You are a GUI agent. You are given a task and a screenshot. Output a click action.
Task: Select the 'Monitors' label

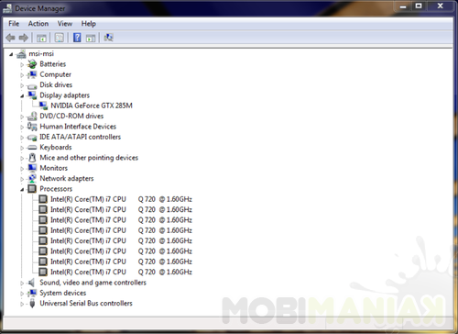(53, 168)
